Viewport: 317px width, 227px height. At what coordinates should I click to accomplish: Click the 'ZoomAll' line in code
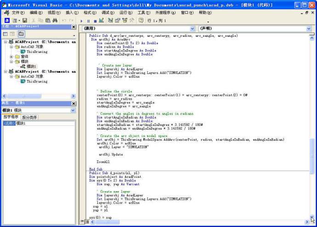click(x=103, y=162)
